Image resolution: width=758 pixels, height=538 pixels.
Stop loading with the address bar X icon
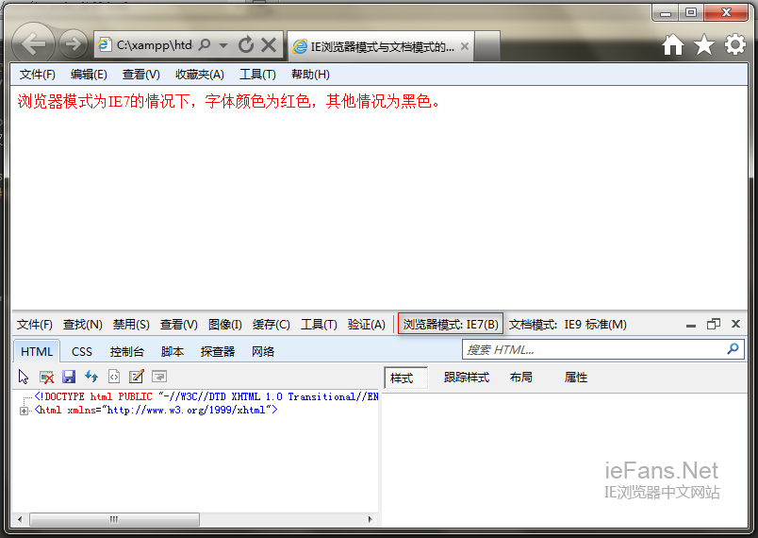click(x=269, y=45)
